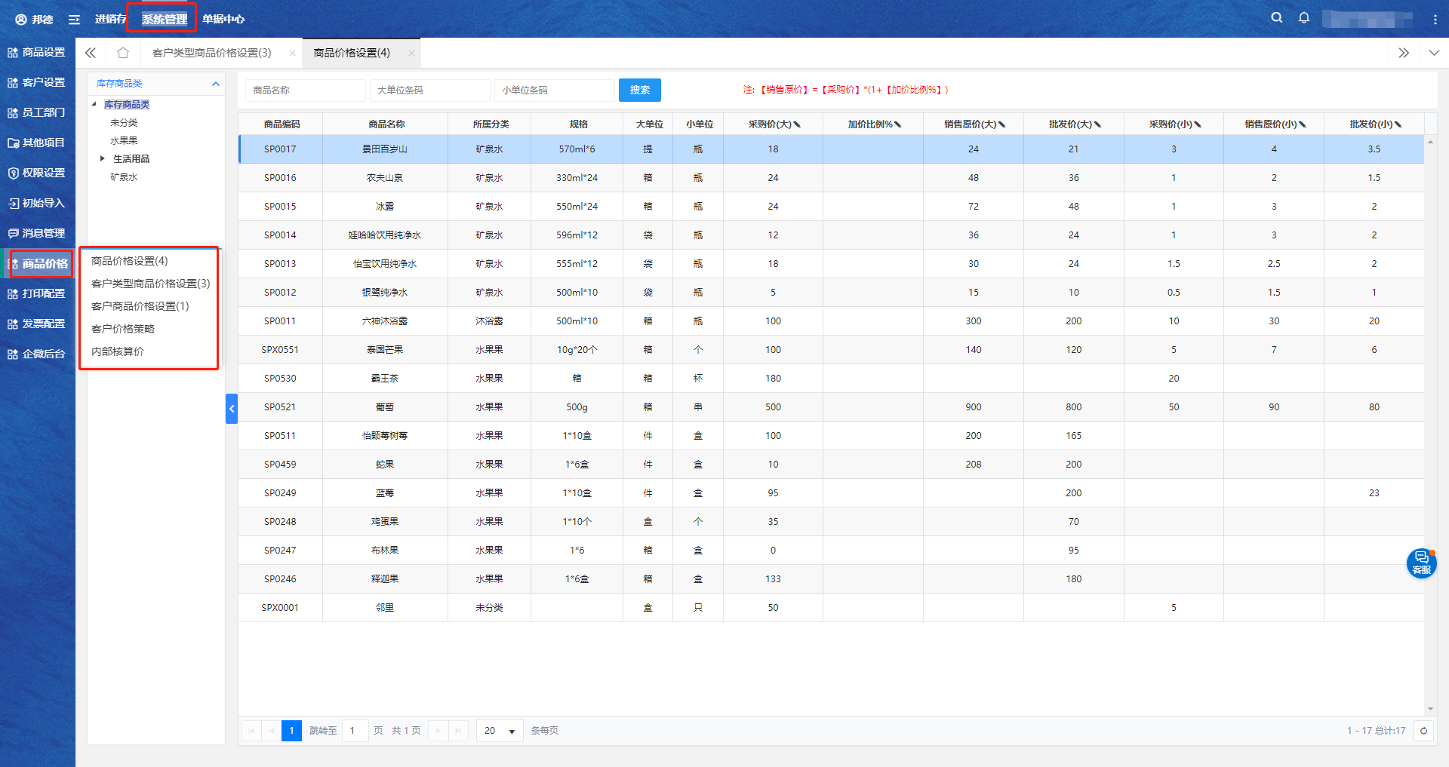Open 发票配置 in the sidebar

pos(37,324)
